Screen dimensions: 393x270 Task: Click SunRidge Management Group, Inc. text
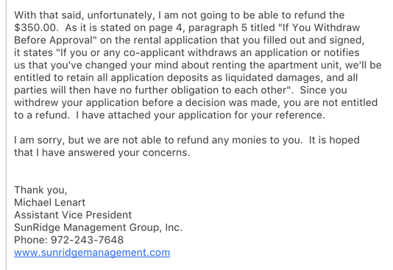(98, 227)
